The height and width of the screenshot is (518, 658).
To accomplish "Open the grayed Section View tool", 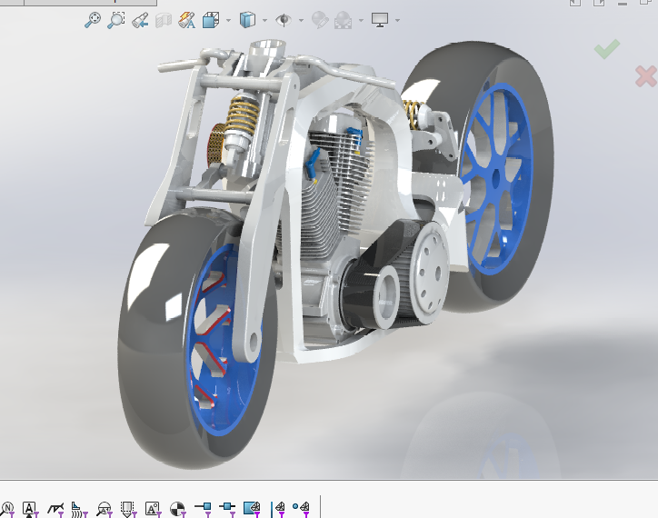I will tap(164, 19).
